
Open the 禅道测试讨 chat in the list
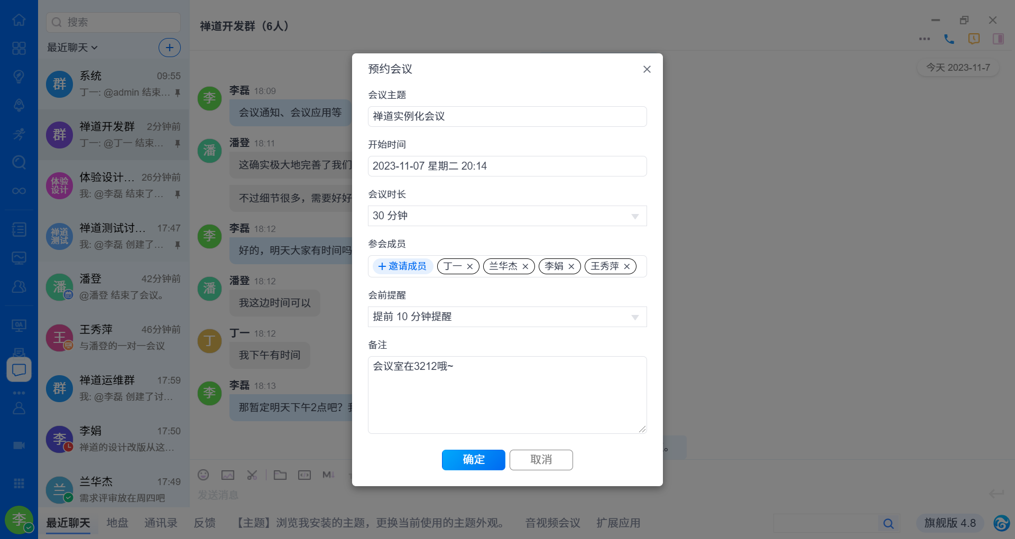pos(114,236)
